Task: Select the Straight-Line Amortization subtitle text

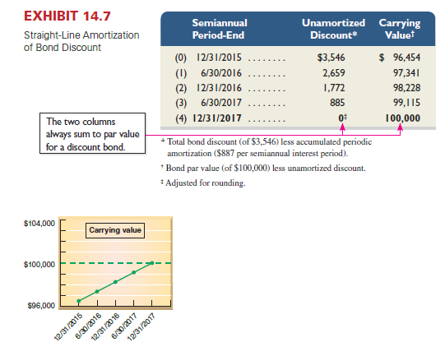Action: [x=81, y=41]
